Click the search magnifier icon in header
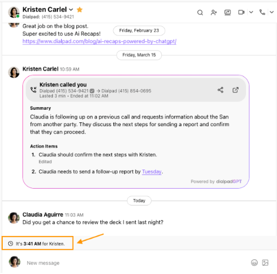 [200, 13]
